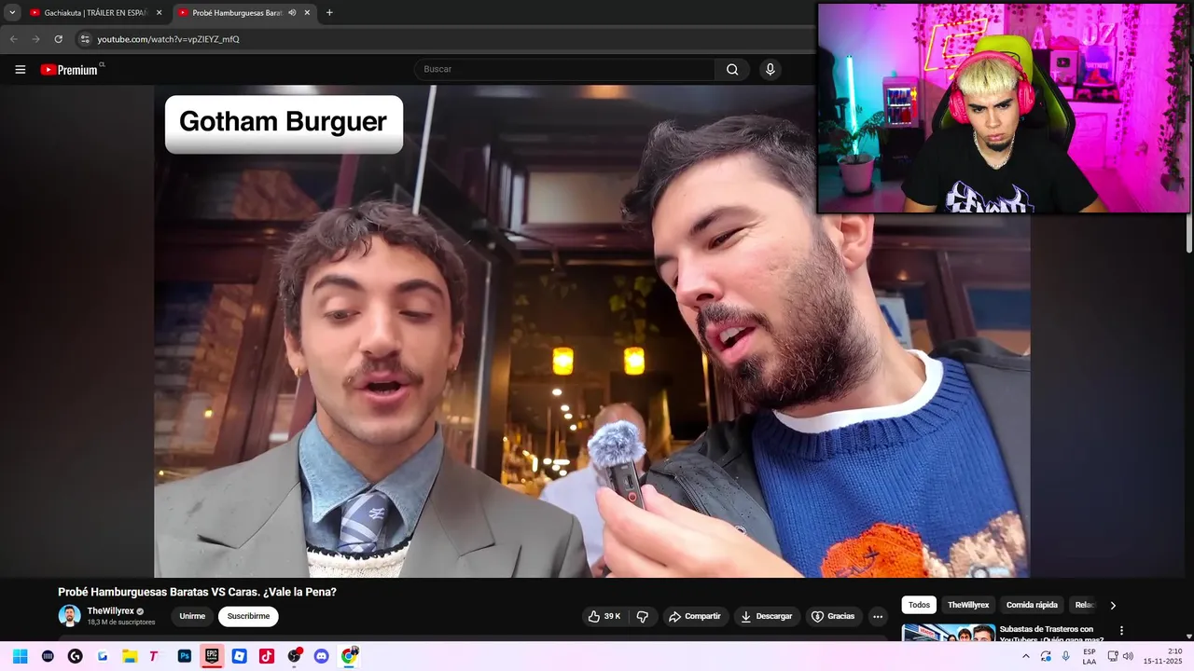Screen dimensions: 1194x671
Task: Click the search magnifier button
Action: (x=732, y=69)
